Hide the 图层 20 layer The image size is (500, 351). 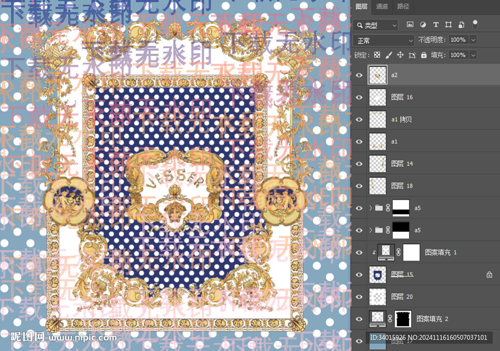pos(359,296)
